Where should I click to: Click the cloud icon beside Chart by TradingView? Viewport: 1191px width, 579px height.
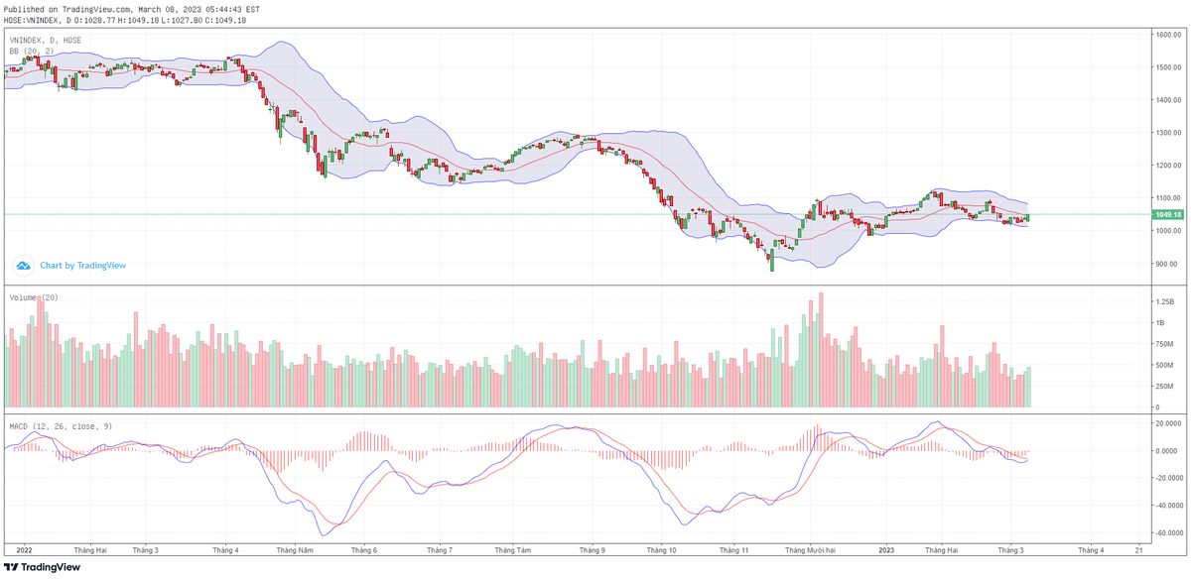pos(23,266)
